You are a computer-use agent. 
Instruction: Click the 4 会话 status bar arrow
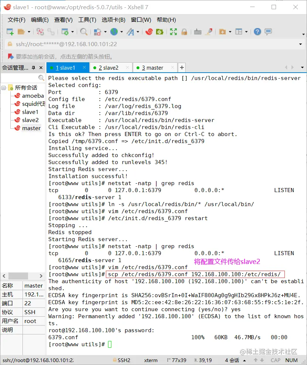tap(245, 361)
